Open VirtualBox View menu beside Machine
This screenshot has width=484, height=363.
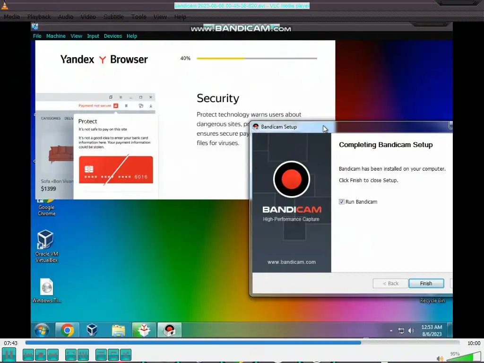click(x=76, y=36)
